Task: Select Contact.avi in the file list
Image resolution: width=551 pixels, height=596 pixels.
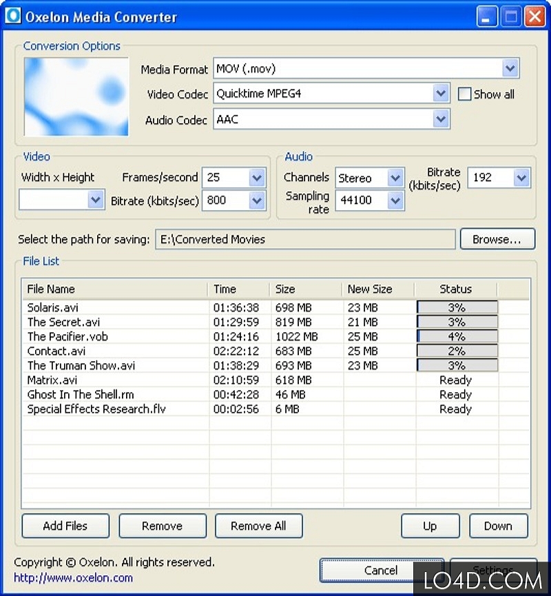Action: click(56, 351)
